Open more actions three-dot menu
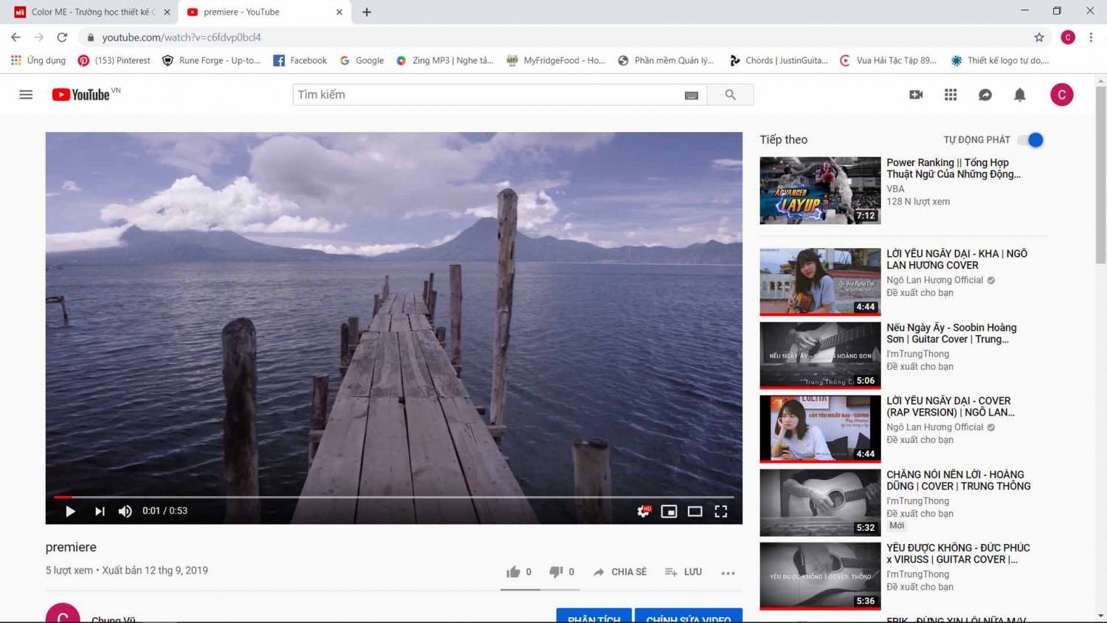The width and height of the screenshot is (1107, 623). tap(728, 573)
